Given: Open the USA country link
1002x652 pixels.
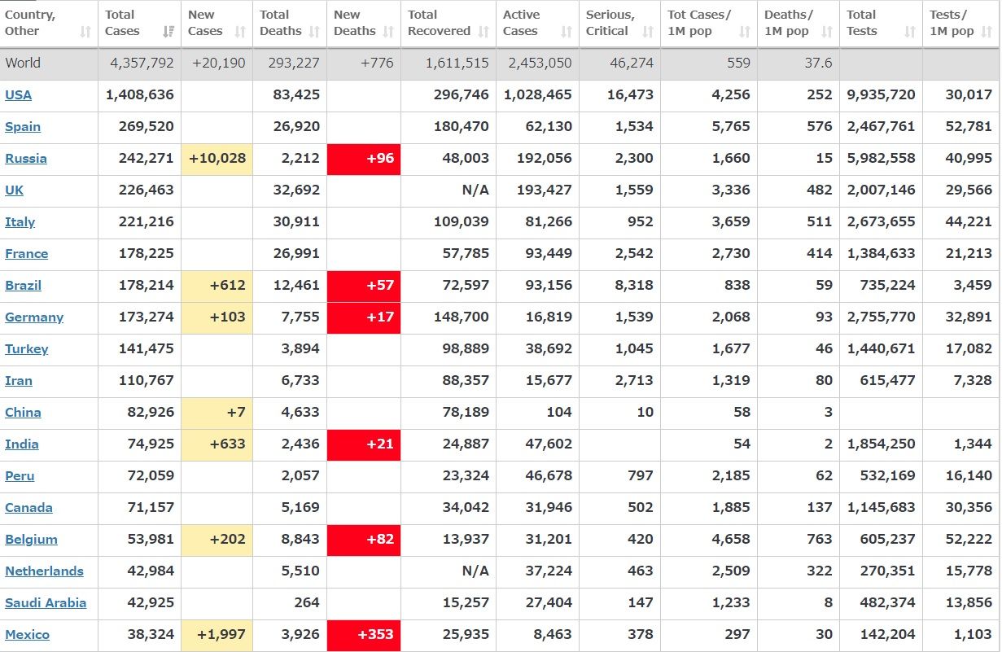Looking at the screenshot, I should pyautogui.click(x=19, y=95).
